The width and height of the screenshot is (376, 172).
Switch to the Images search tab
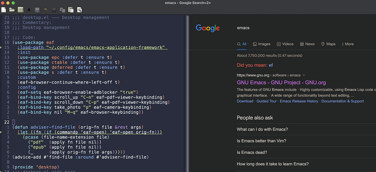[261, 44]
